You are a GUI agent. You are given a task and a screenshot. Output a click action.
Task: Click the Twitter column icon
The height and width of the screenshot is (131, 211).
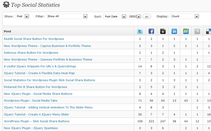pyautogui.click(x=140, y=31)
